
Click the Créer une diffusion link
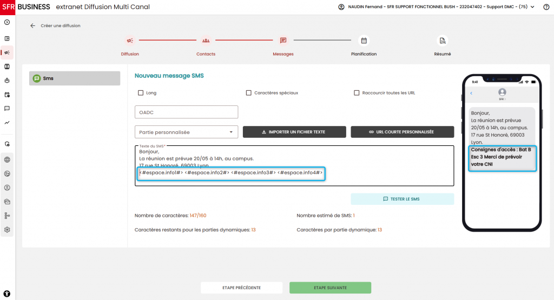click(x=61, y=26)
